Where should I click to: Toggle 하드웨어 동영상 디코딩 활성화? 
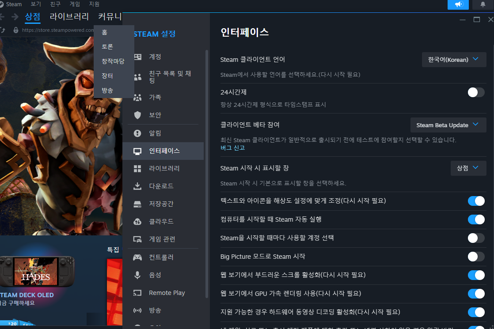coord(476,312)
